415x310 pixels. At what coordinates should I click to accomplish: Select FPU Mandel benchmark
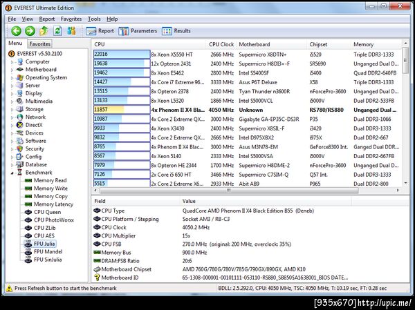(x=48, y=252)
